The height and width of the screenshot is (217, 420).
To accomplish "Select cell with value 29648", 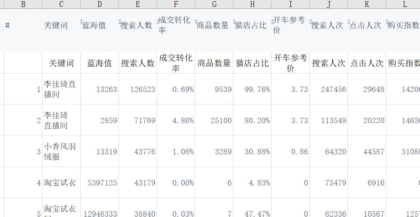I will [367, 89].
